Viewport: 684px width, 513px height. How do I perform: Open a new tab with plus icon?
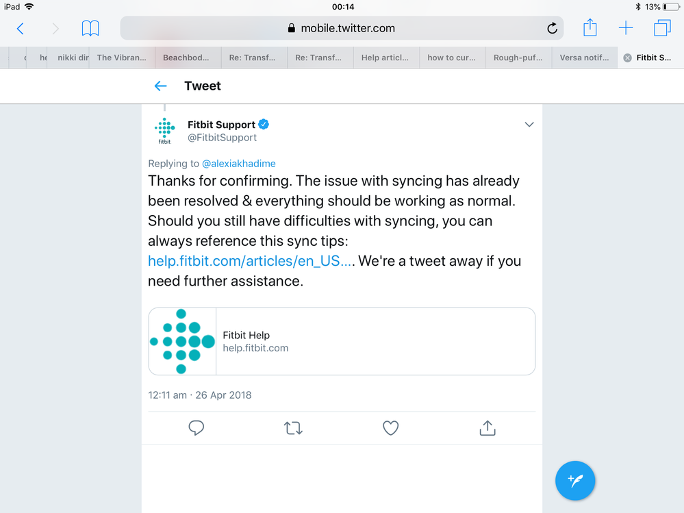pos(626,28)
